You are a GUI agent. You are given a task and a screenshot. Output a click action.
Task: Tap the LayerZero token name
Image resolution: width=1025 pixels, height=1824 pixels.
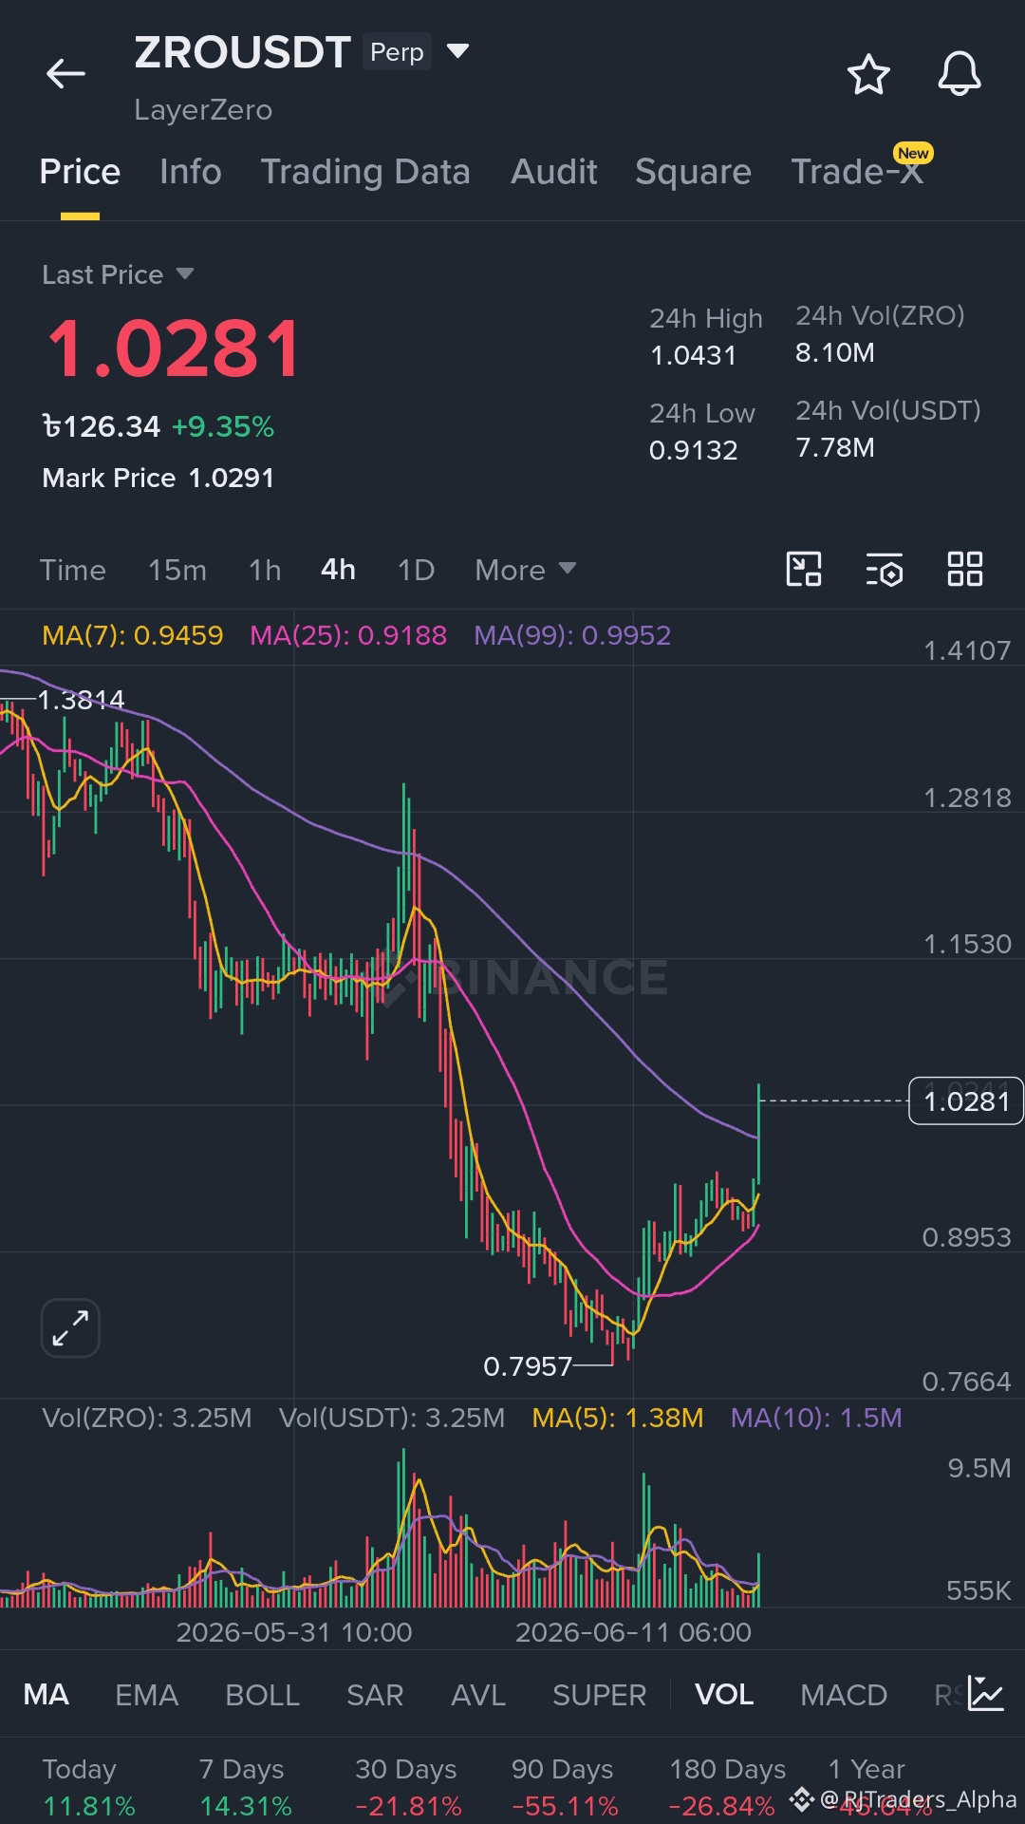[203, 110]
